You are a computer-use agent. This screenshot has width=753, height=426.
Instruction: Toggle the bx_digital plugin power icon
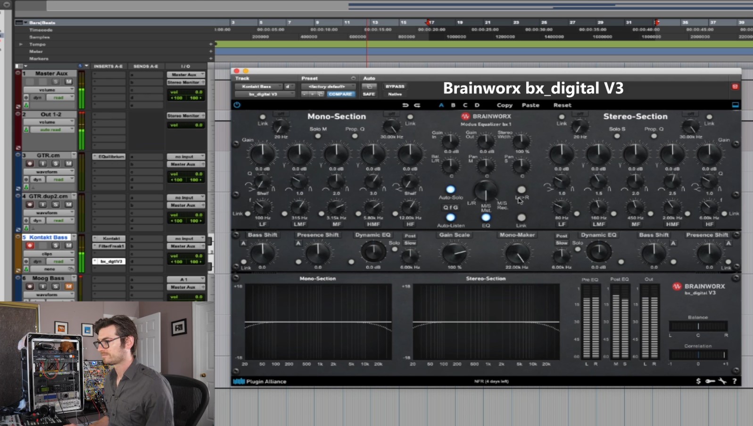click(237, 105)
